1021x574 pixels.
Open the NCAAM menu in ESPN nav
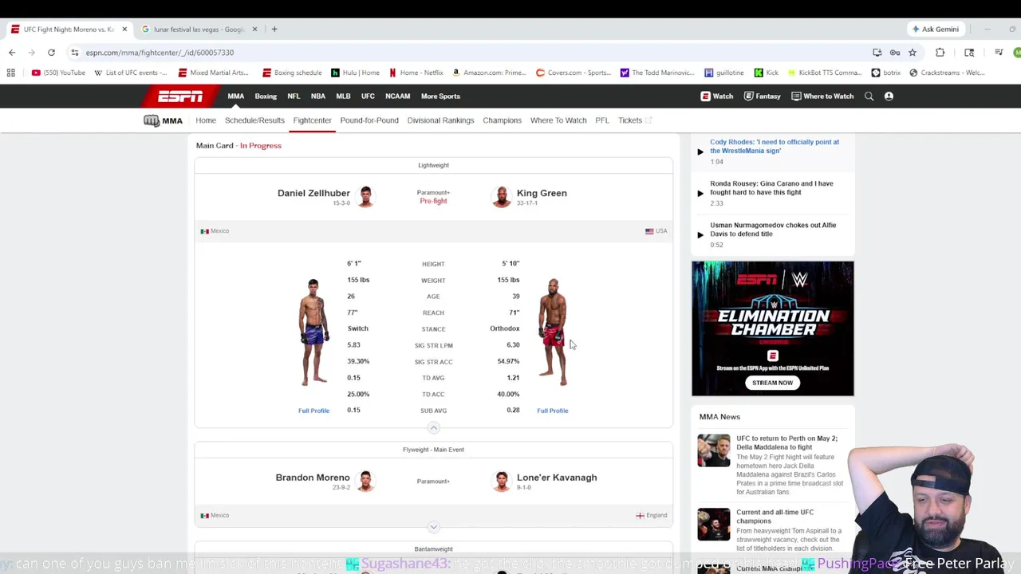coord(397,96)
